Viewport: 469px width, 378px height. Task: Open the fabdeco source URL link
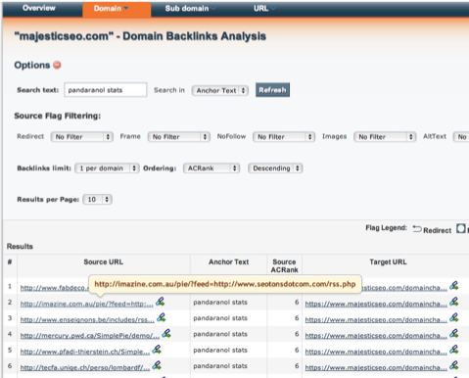tap(54, 288)
